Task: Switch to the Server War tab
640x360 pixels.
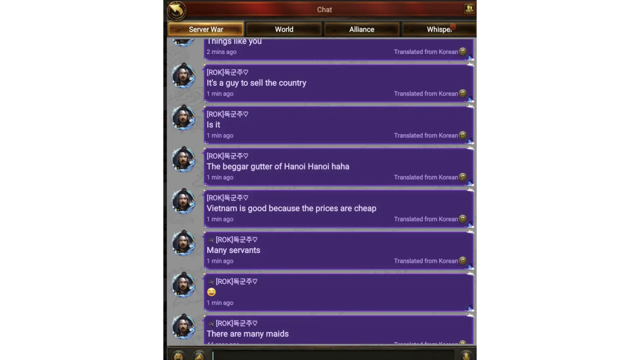Action: 206,29
